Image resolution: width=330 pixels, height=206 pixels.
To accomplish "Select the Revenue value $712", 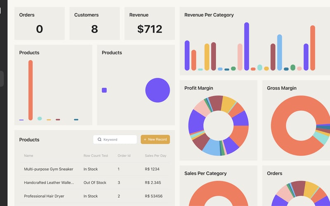I will coord(150,29).
